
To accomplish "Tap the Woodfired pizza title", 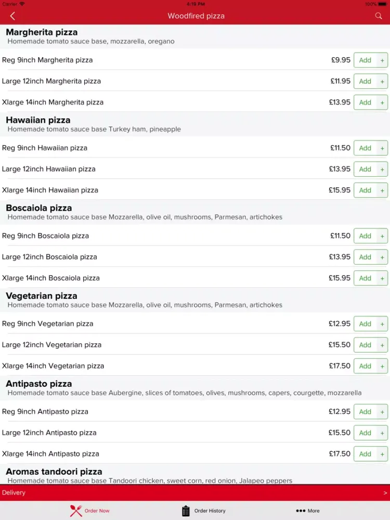I will pyautogui.click(x=196, y=16).
